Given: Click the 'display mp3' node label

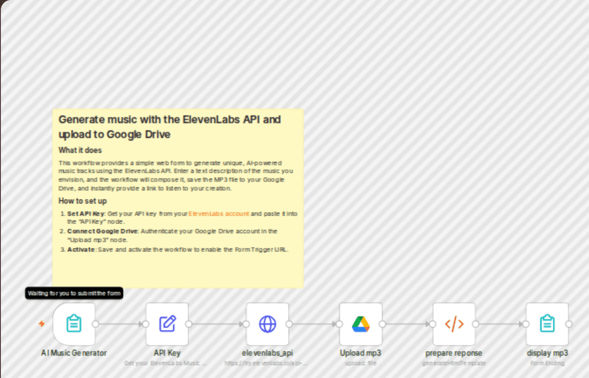Looking at the screenshot, I should [547, 353].
